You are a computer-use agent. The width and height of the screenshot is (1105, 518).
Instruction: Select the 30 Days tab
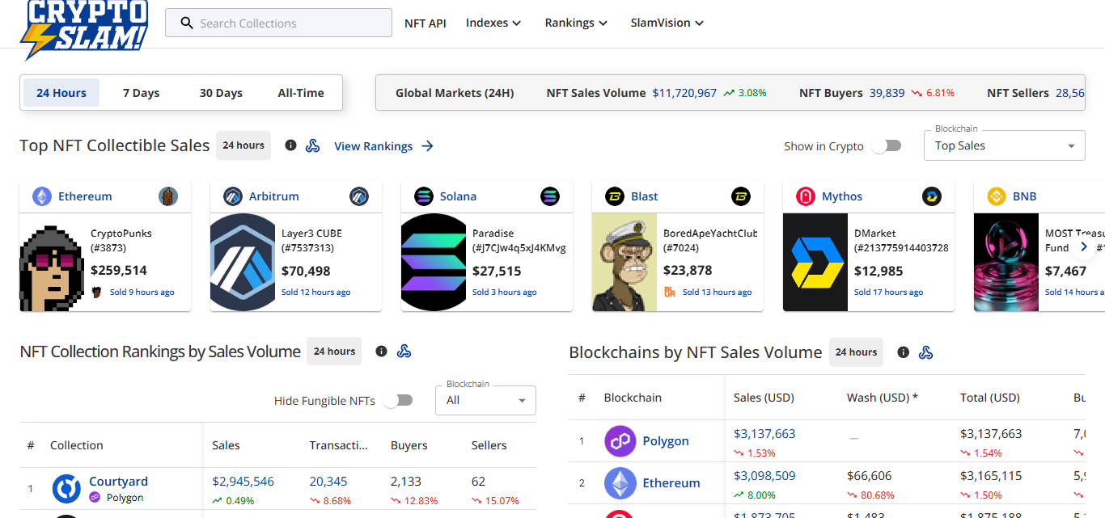coord(221,93)
